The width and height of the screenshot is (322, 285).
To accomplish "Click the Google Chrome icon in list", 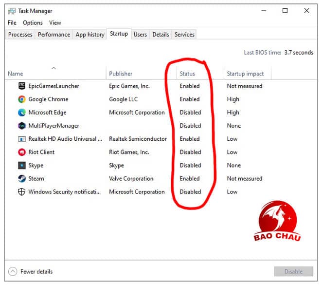I will (22, 99).
